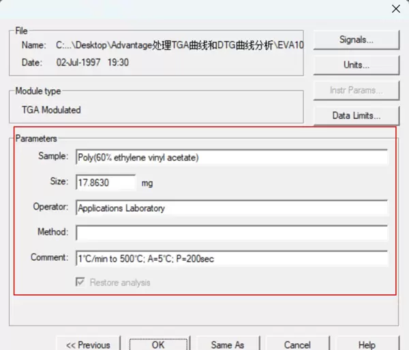Screen dimensions: 409x350
Task: Focus the Sample name text field
Action: (x=231, y=157)
